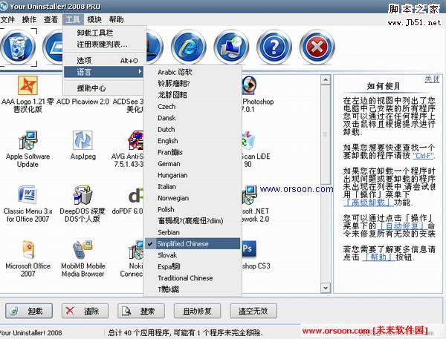
Task: Select the AAA Logo 1.21 program icon
Action: (x=28, y=85)
